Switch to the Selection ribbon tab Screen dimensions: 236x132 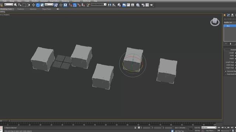click(x=33, y=9)
